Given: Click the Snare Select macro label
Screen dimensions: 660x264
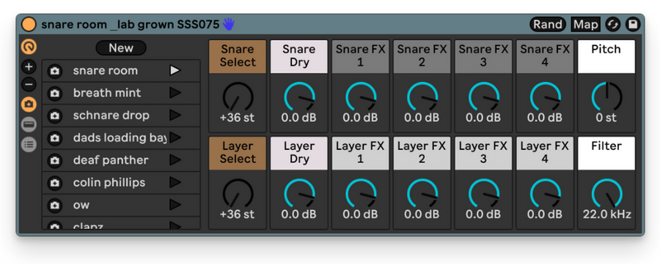Looking at the screenshot, I should coord(238,56).
